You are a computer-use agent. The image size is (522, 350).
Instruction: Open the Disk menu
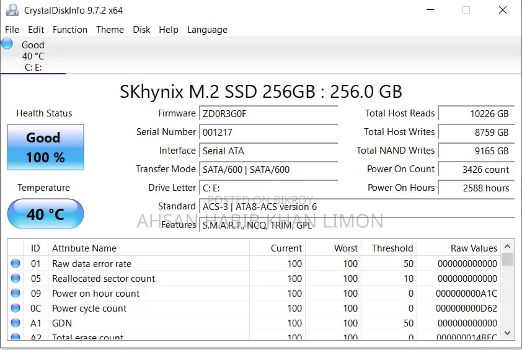click(x=141, y=30)
